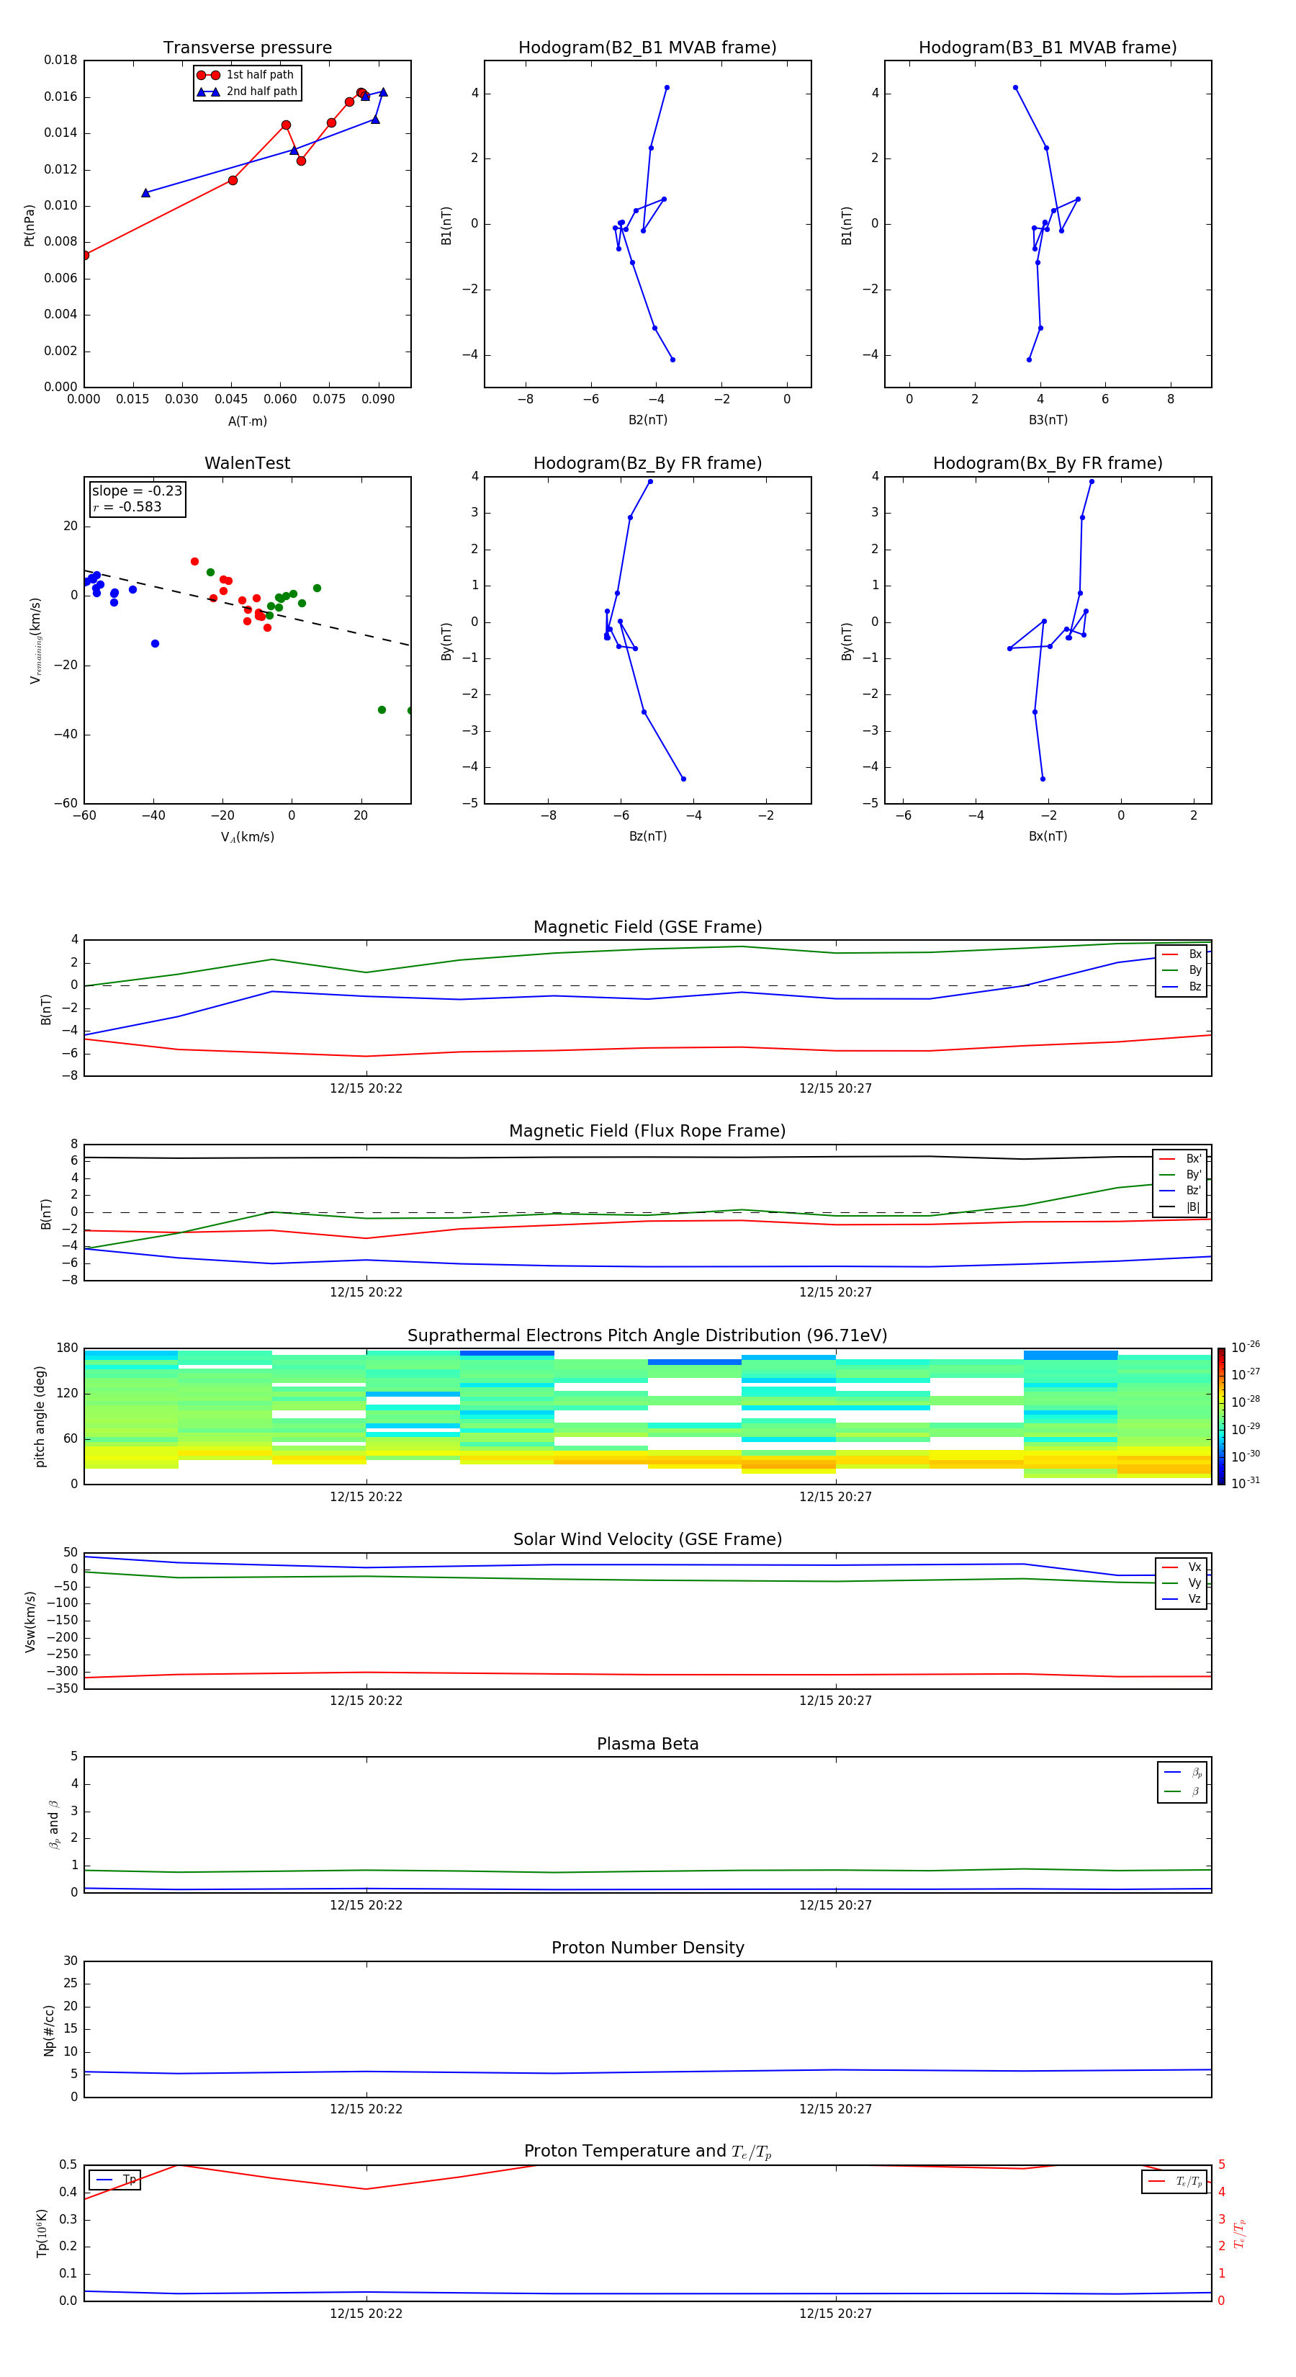Click the "pitch angle (deg)" axis label
Image resolution: width=1296 pixels, height=2377 pixels.
click(x=40, y=1416)
